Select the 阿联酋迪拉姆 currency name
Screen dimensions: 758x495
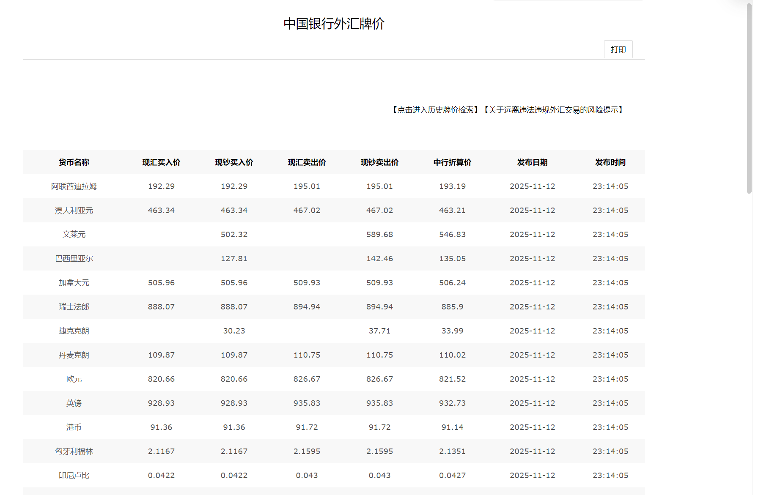point(74,186)
